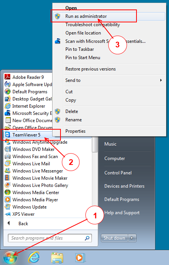Launch Windows Media Player from taskbar
Viewport: 169px width, 265px height.
(80, 258)
